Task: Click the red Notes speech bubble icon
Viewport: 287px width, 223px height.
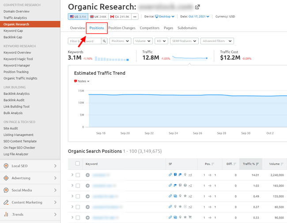Action: [76, 81]
